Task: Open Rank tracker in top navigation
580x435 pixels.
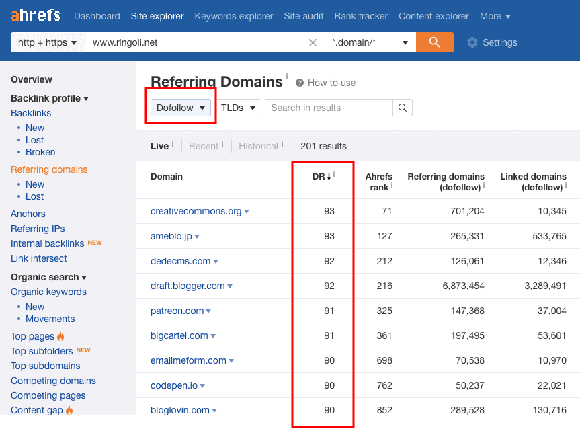Action: pyautogui.click(x=361, y=16)
